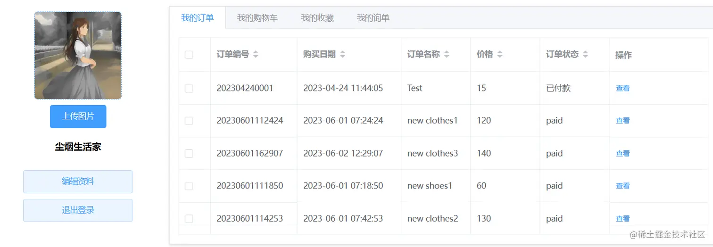The height and width of the screenshot is (247, 713).
Task: Open the 我的订单 tab
Action: (x=198, y=18)
